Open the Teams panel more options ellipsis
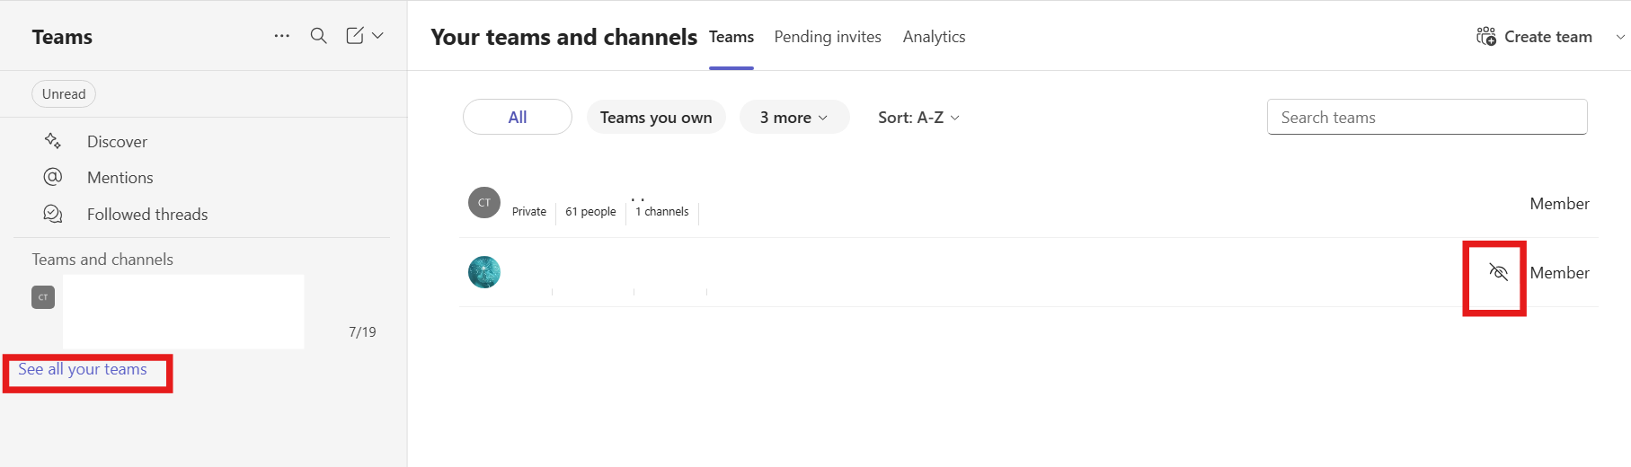1631x467 pixels. tap(282, 36)
